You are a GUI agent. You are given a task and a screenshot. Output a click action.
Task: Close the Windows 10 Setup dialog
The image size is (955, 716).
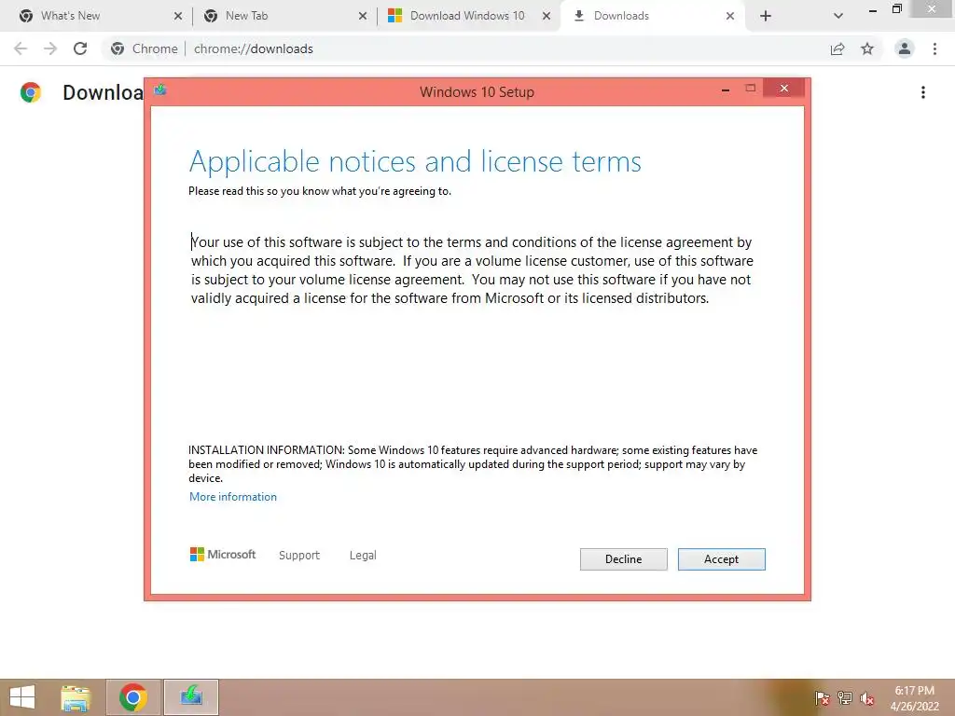pos(783,89)
